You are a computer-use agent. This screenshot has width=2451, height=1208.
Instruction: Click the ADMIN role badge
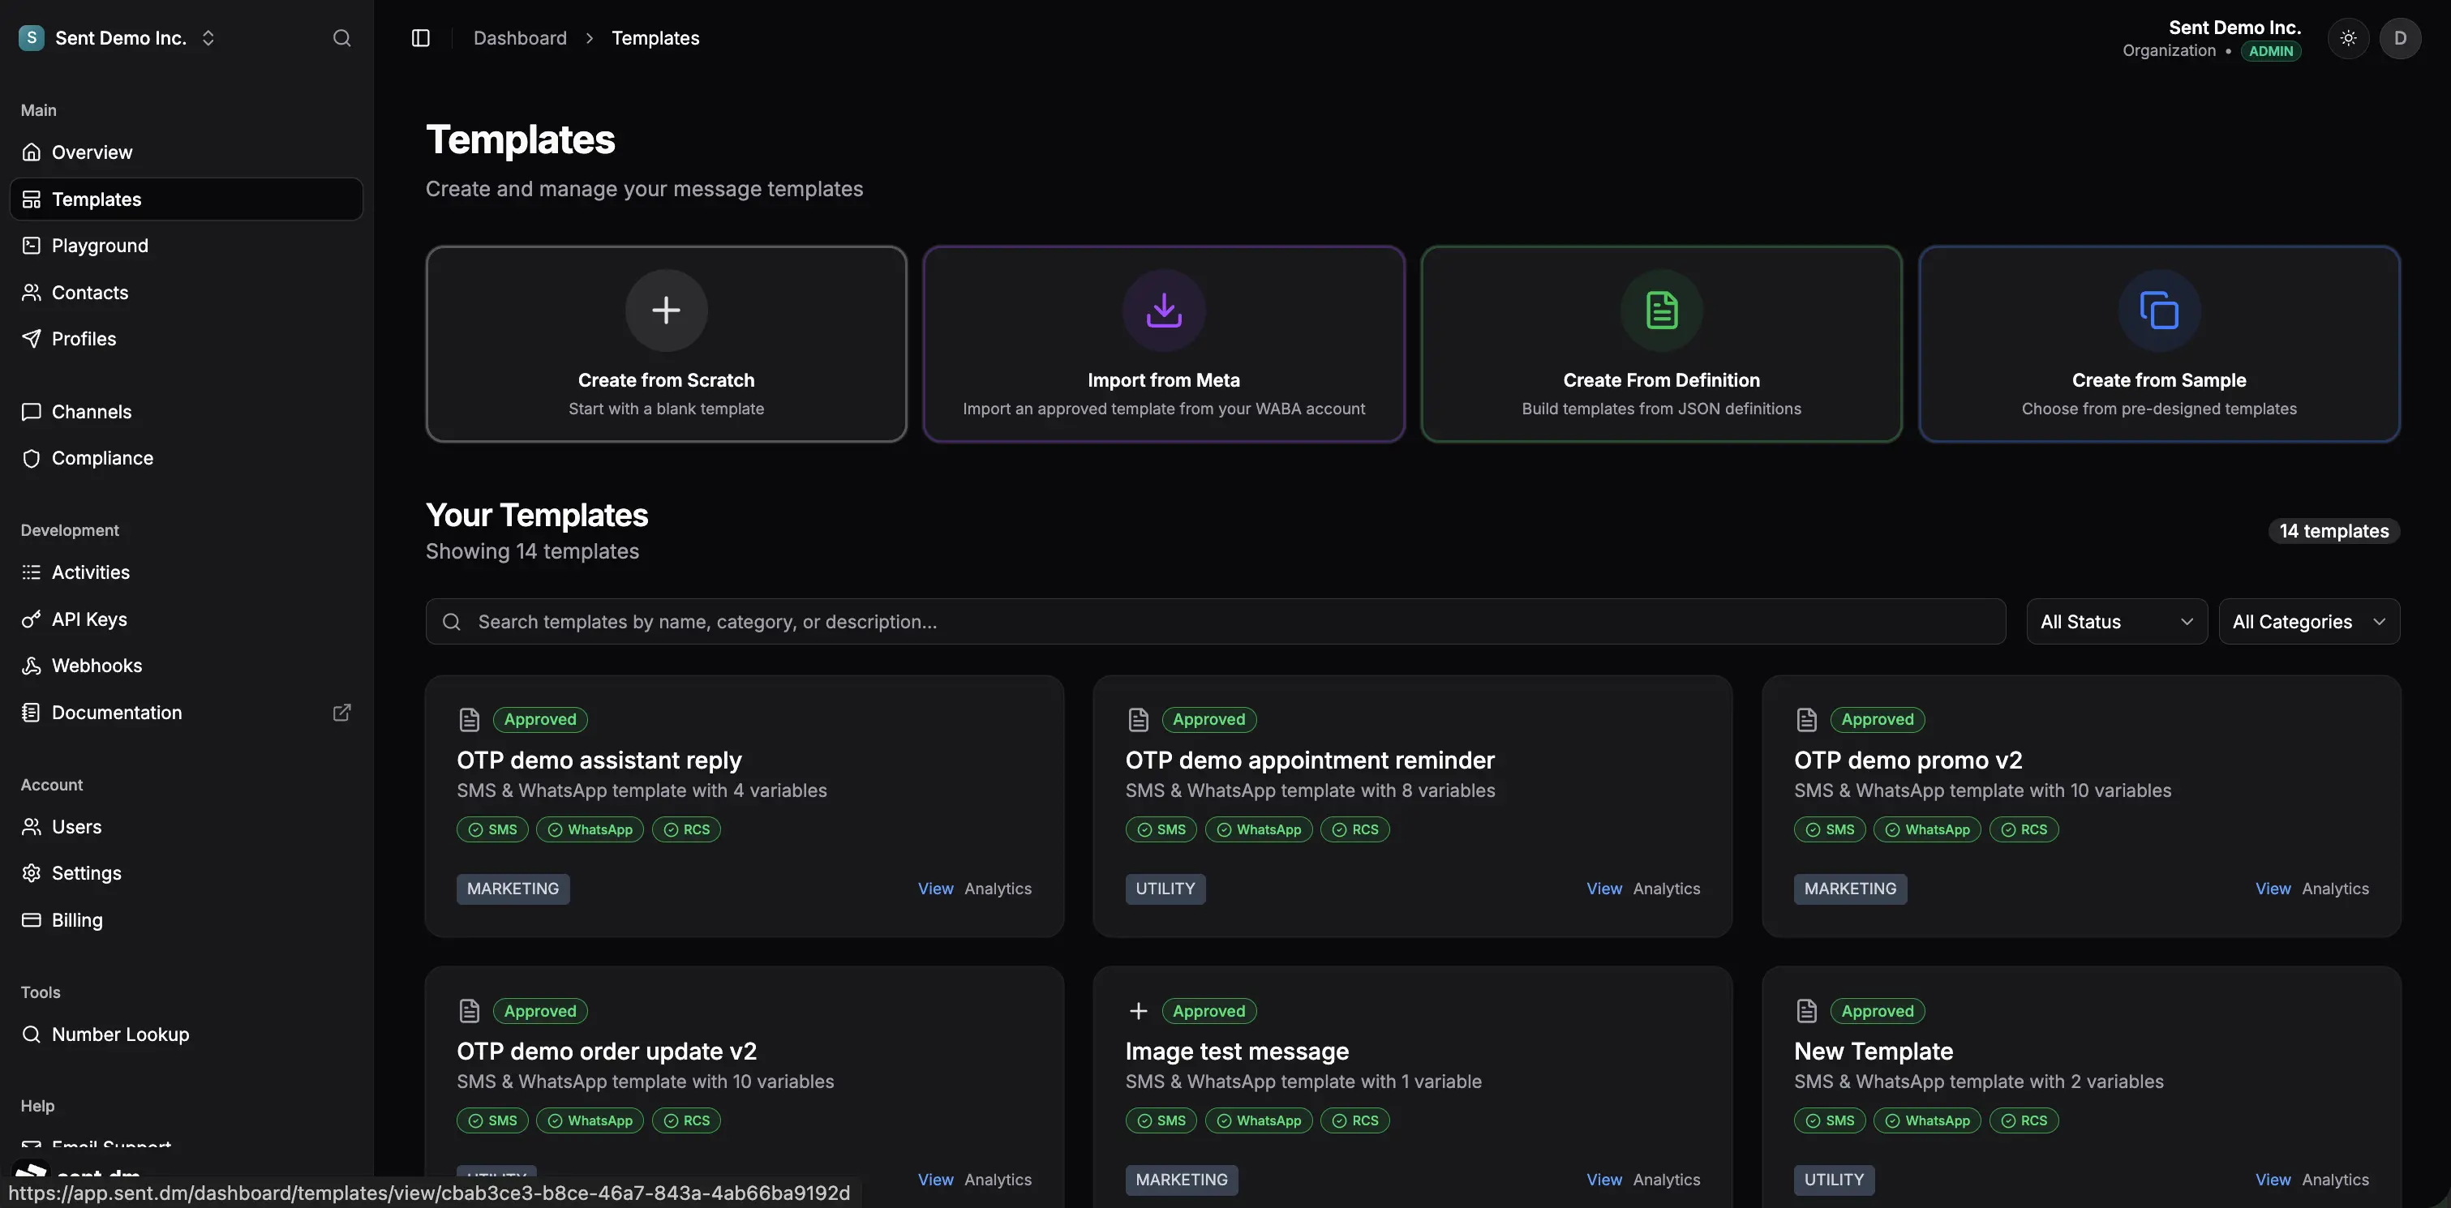tap(2270, 51)
